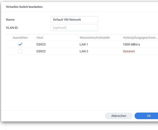Click the red Getrennt status text

pyautogui.click(x=129, y=51)
